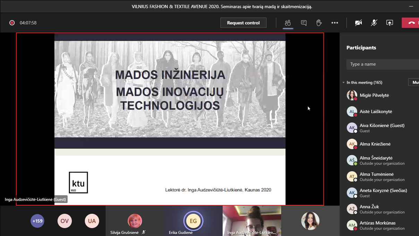The height and width of the screenshot is (236, 419).
Task: Raise your hand in the meeting
Action: tap(319, 23)
